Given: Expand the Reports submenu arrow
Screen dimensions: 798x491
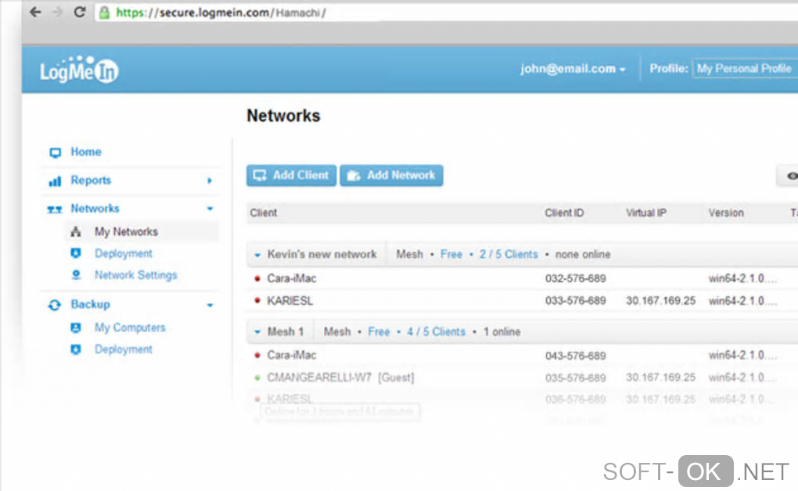Looking at the screenshot, I should (209, 181).
